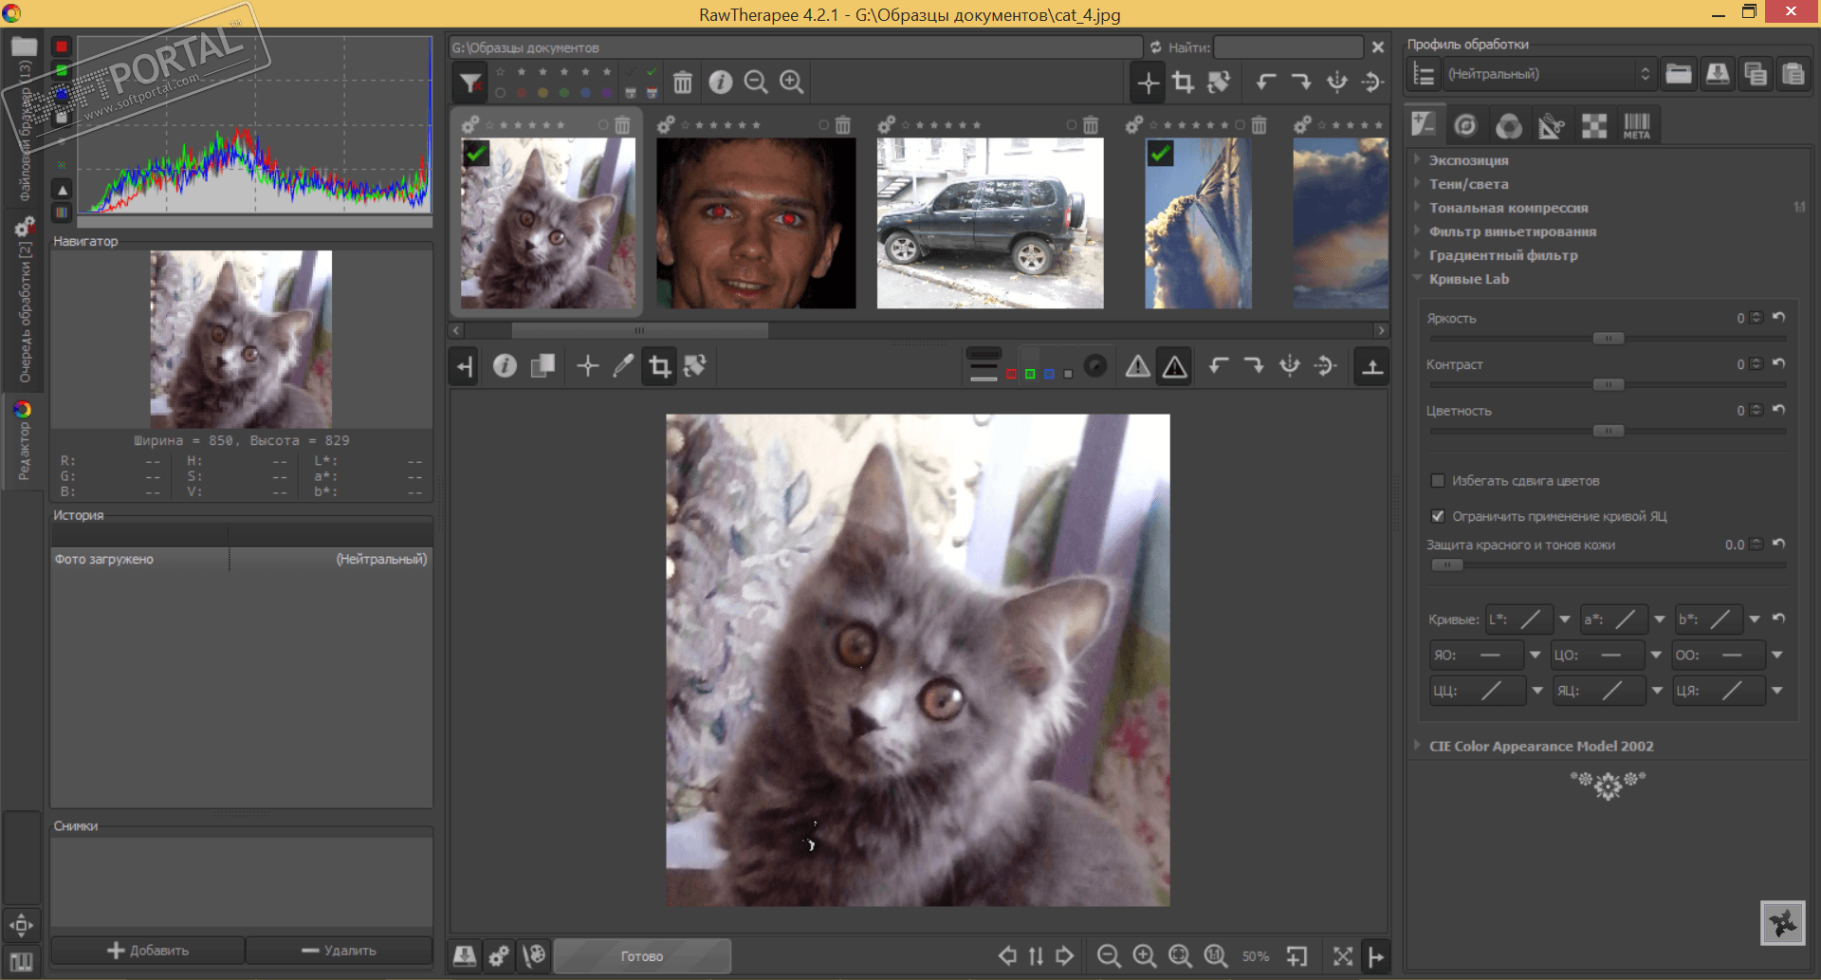Zoom in on the file browser thumbnails

coord(791,83)
